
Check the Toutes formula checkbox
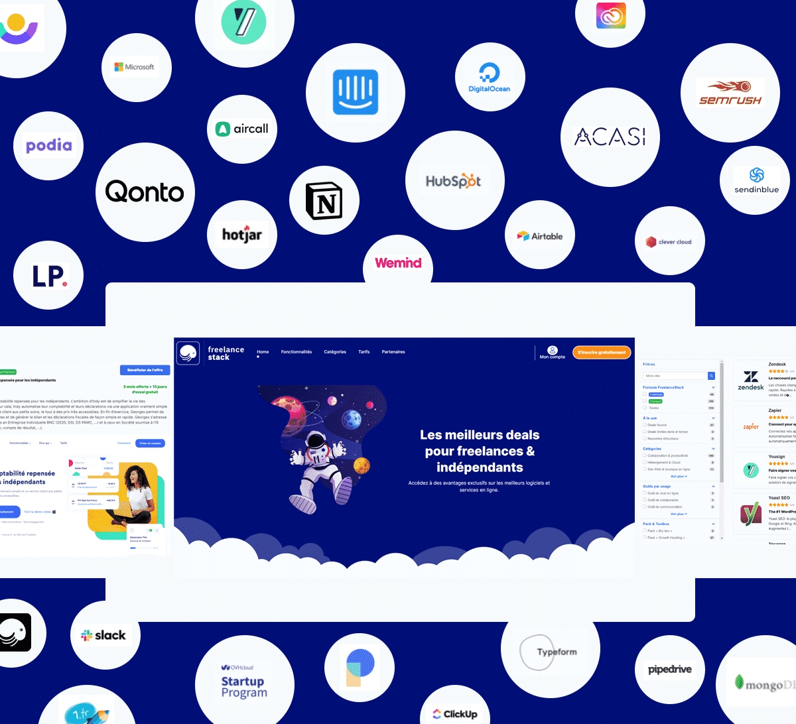(644, 408)
